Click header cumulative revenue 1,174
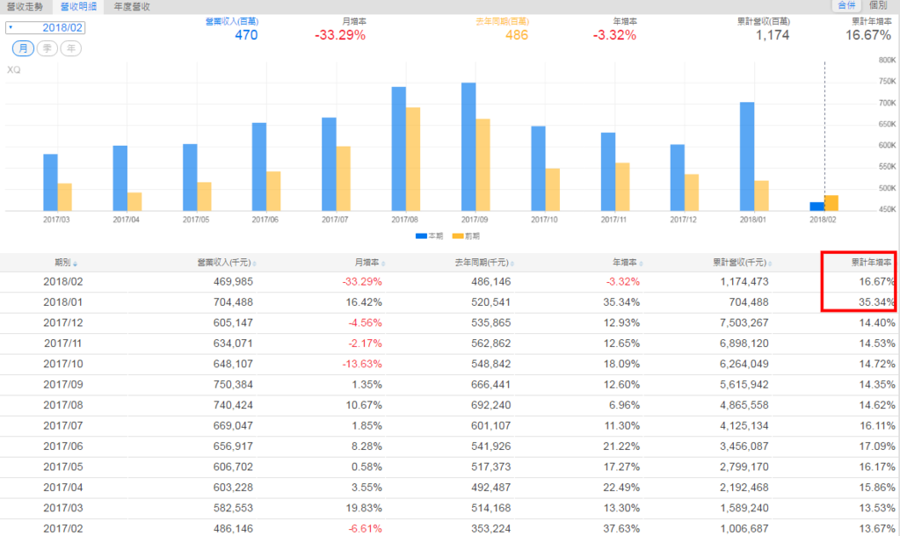The width and height of the screenshot is (900, 536). tap(772, 35)
